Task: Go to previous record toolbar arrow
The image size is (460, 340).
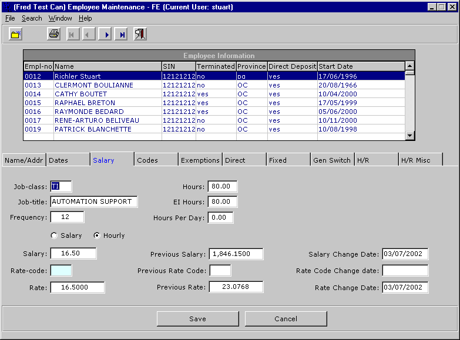Action: pyautogui.click(x=88, y=34)
